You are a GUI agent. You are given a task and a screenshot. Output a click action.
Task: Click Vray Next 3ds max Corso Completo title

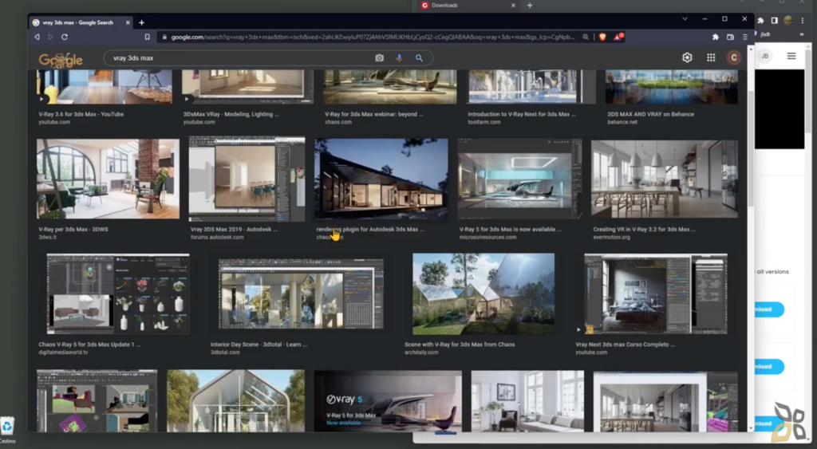point(625,345)
